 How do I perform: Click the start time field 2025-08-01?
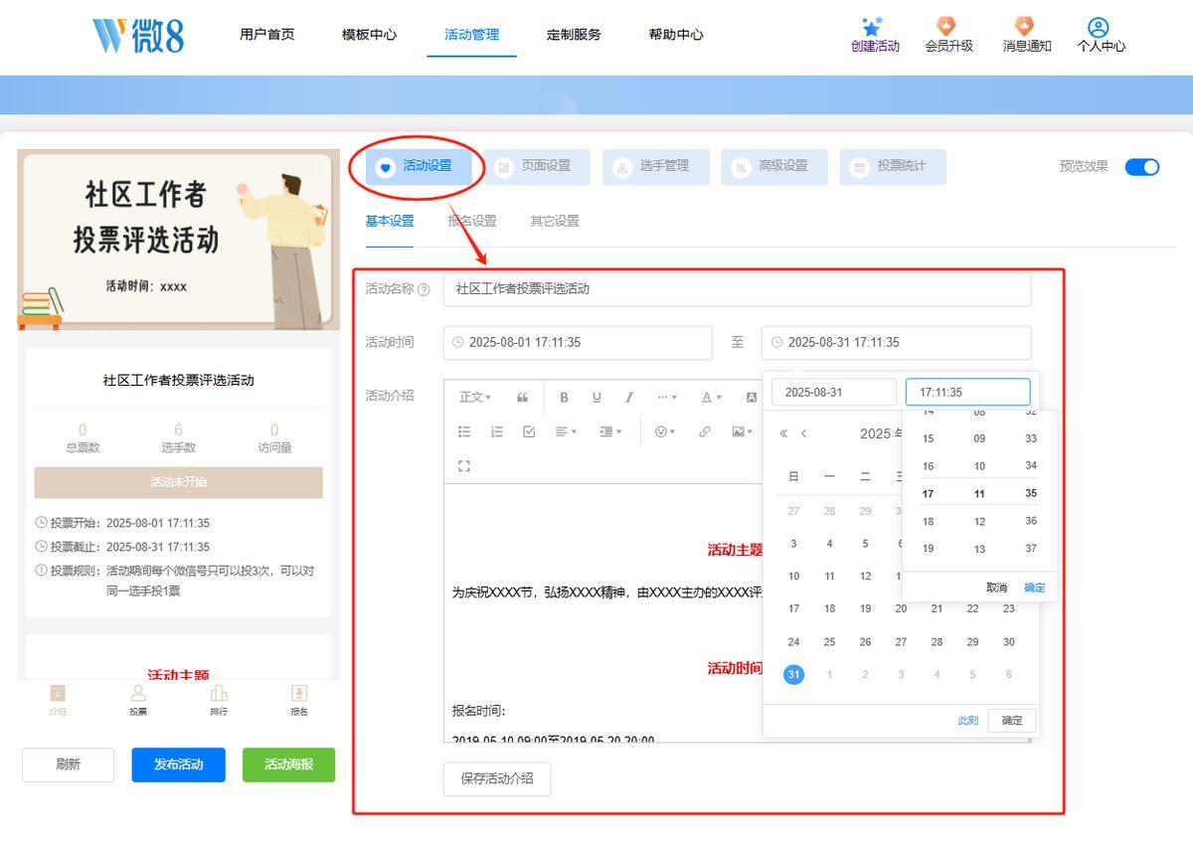(x=579, y=343)
